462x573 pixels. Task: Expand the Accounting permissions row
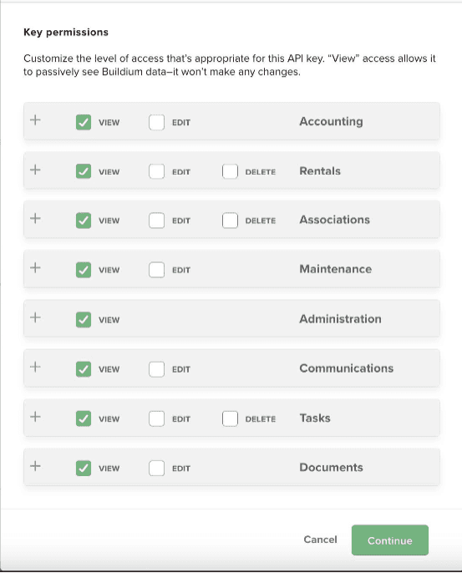35,120
